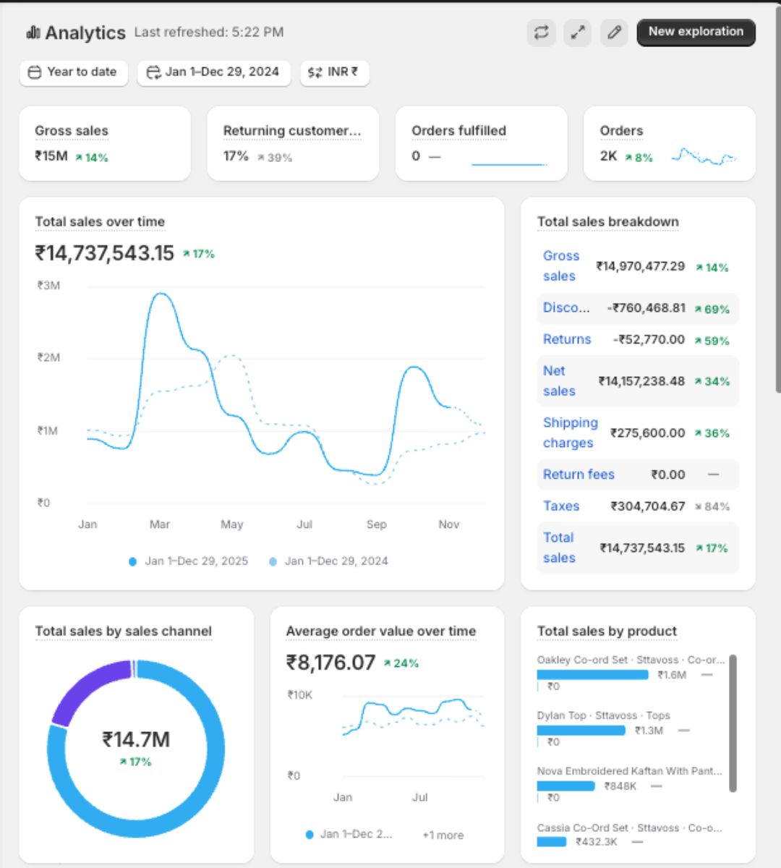Click the calendar icon in Year to date
Image resolution: width=781 pixels, height=868 pixels.
coord(34,72)
